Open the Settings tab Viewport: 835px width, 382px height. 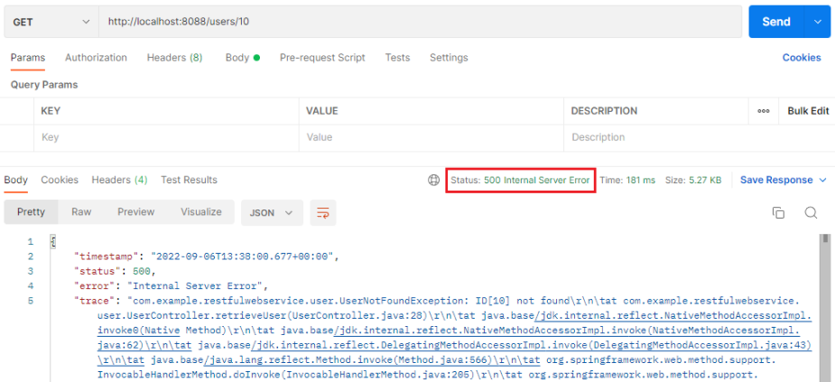click(x=449, y=58)
